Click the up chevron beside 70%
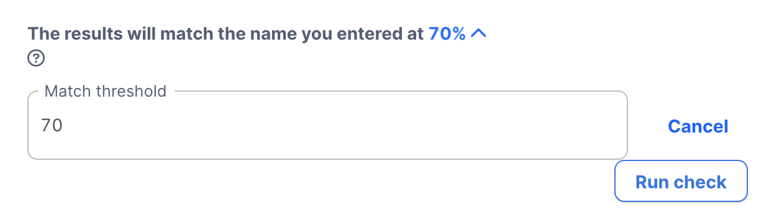Image resolution: width=774 pixels, height=223 pixels. (x=478, y=34)
